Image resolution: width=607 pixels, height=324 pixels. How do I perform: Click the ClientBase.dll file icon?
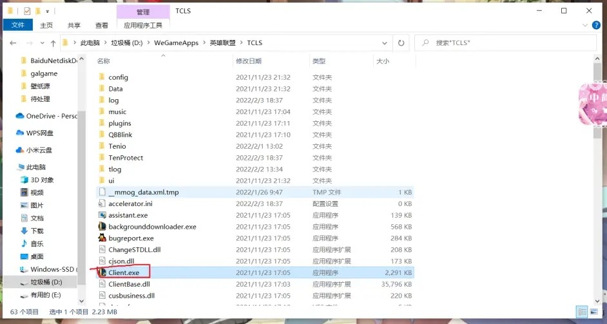pos(102,284)
